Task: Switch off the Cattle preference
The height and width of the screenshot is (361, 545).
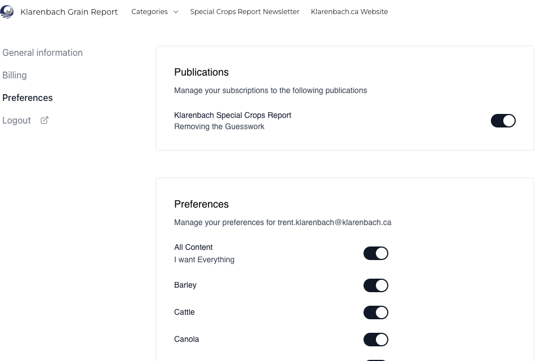Action: click(x=375, y=312)
